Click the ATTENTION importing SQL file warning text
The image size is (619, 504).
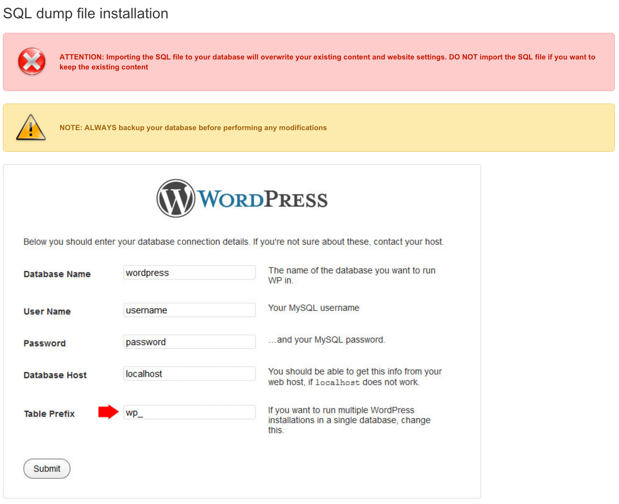pyautogui.click(x=327, y=62)
